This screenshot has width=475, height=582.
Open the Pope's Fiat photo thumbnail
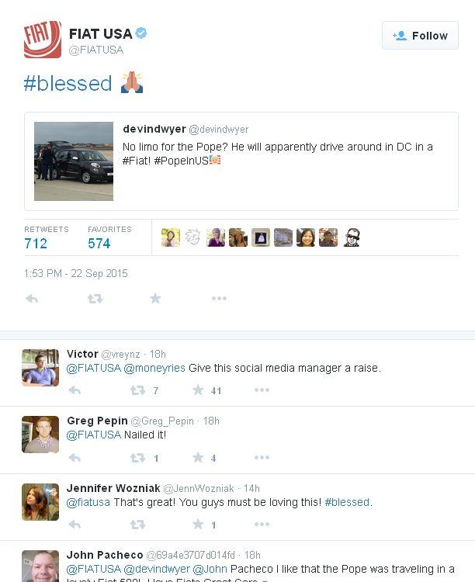click(74, 161)
